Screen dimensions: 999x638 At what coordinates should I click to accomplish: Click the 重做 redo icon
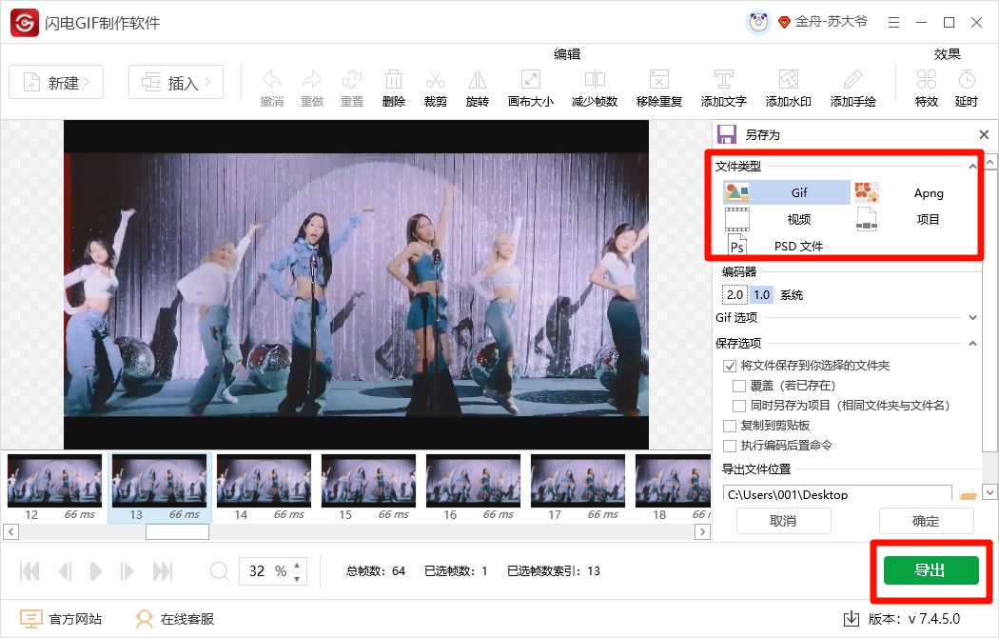click(x=312, y=80)
